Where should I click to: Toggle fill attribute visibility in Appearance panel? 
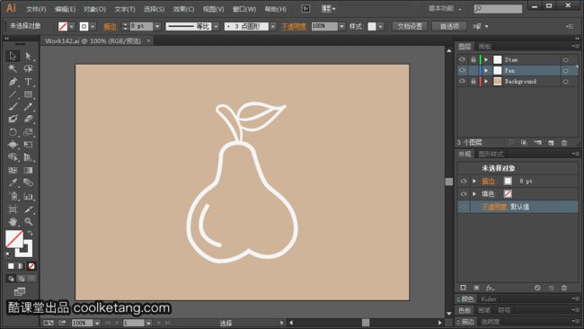pos(464,194)
